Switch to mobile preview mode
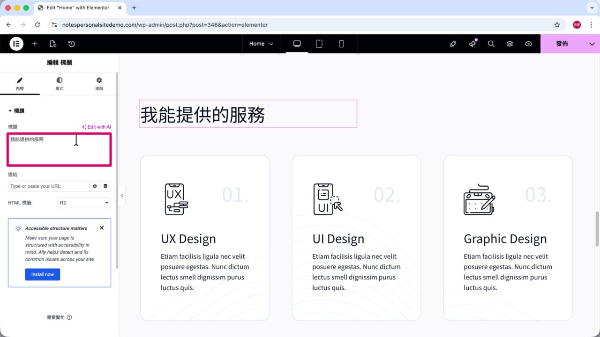This screenshot has width=600, height=337. (x=341, y=44)
